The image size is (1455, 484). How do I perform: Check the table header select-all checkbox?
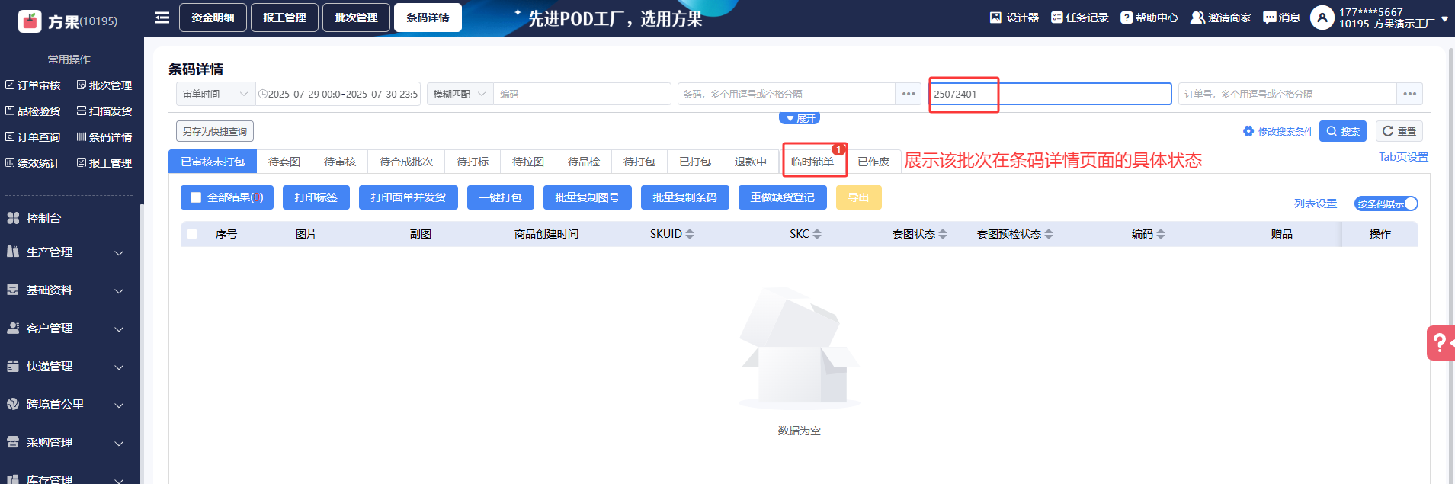coord(192,234)
